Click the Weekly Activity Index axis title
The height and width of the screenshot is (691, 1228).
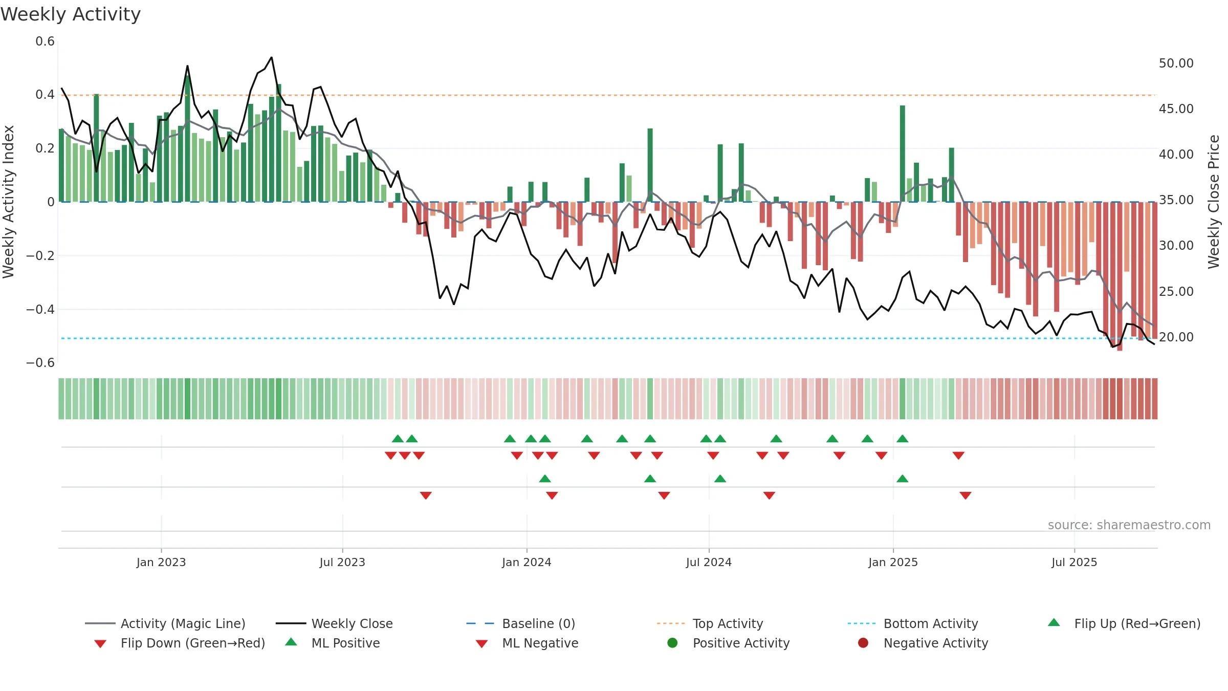point(8,202)
